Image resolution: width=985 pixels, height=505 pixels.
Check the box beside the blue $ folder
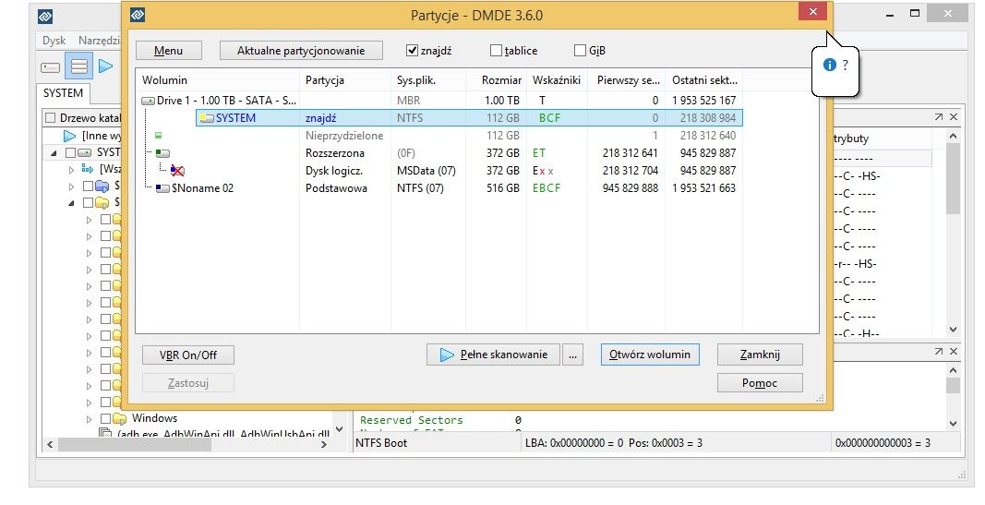88,186
